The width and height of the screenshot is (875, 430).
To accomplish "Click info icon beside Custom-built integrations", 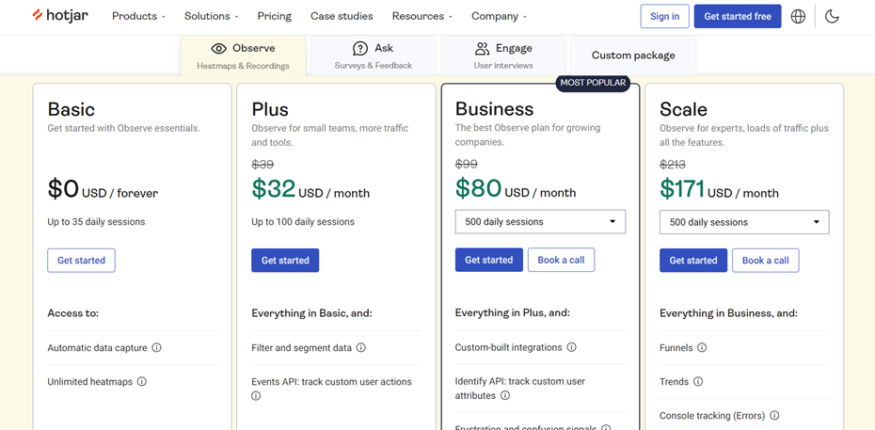I will point(571,347).
